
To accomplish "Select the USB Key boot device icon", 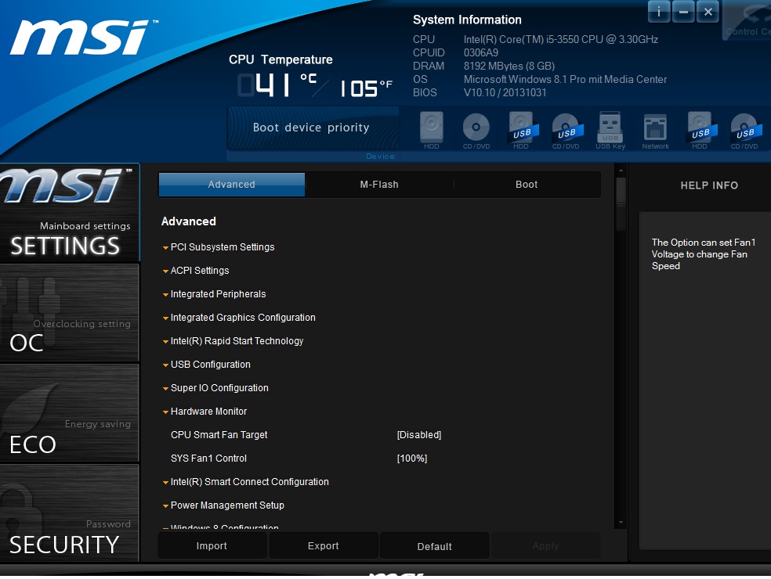I will pyautogui.click(x=610, y=130).
